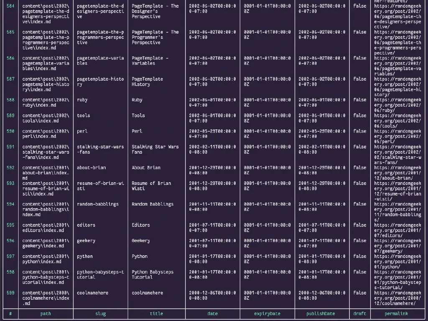Click the "draft" column header

[x=359, y=313]
